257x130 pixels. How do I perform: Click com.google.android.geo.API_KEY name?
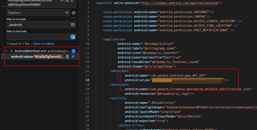[x=178, y=76]
